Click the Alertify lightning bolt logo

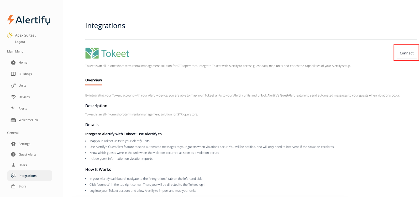click(10, 20)
